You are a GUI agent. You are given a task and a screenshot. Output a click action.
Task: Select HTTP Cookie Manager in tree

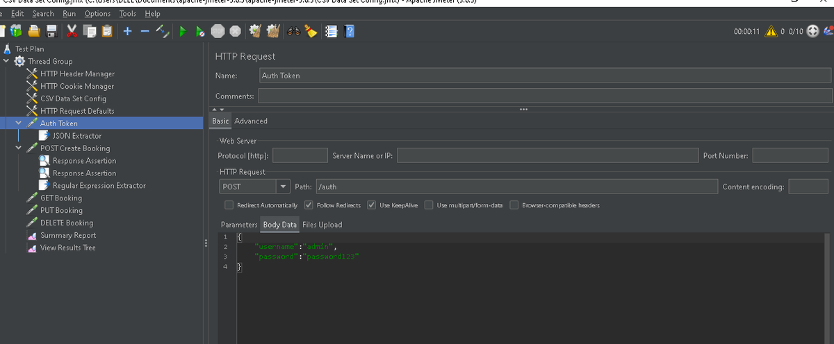[x=77, y=86]
